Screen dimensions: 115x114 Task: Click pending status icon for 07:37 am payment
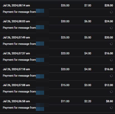coord(111,60)
